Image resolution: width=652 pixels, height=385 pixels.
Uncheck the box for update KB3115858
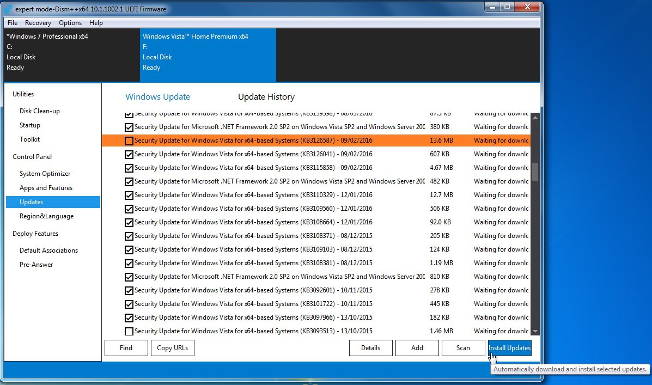(x=129, y=168)
